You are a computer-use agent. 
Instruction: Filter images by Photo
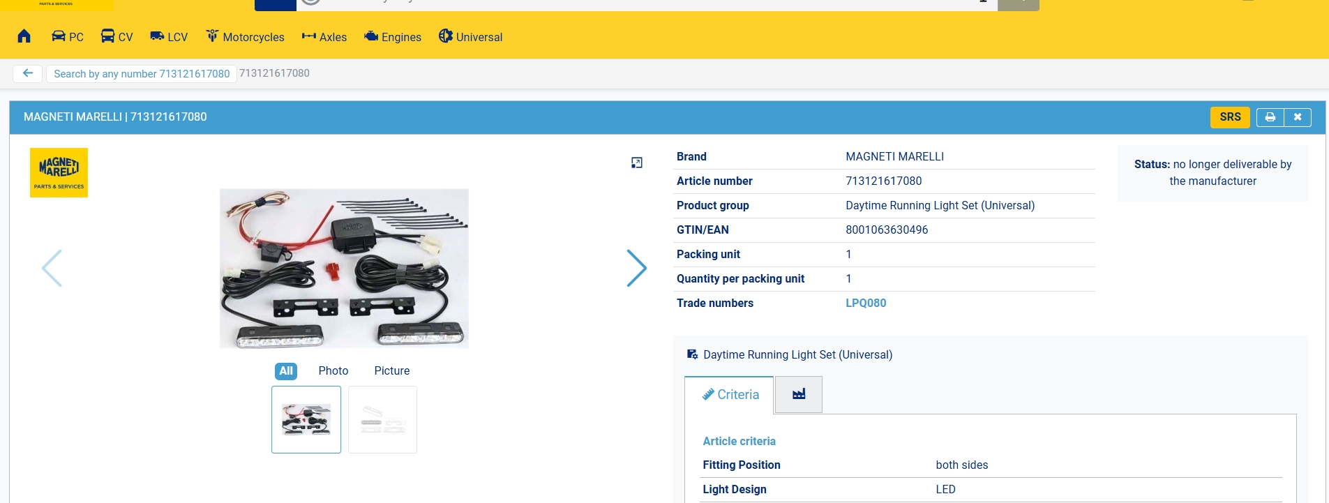pos(333,371)
